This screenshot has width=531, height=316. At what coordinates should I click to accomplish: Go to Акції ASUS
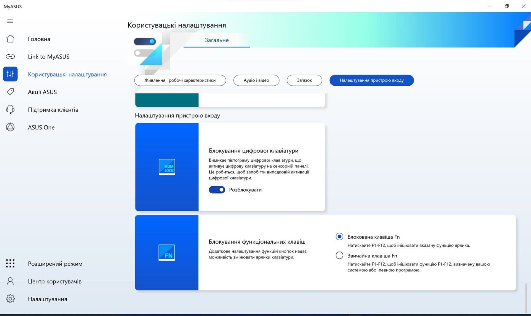pyautogui.click(x=42, y=92)
